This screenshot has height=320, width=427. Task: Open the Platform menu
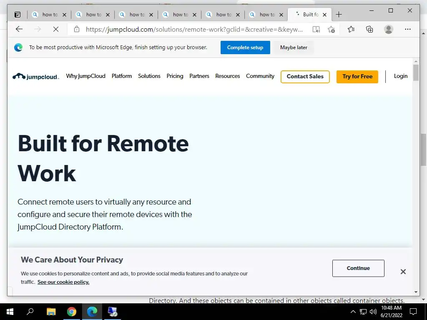tap(122, 76)
